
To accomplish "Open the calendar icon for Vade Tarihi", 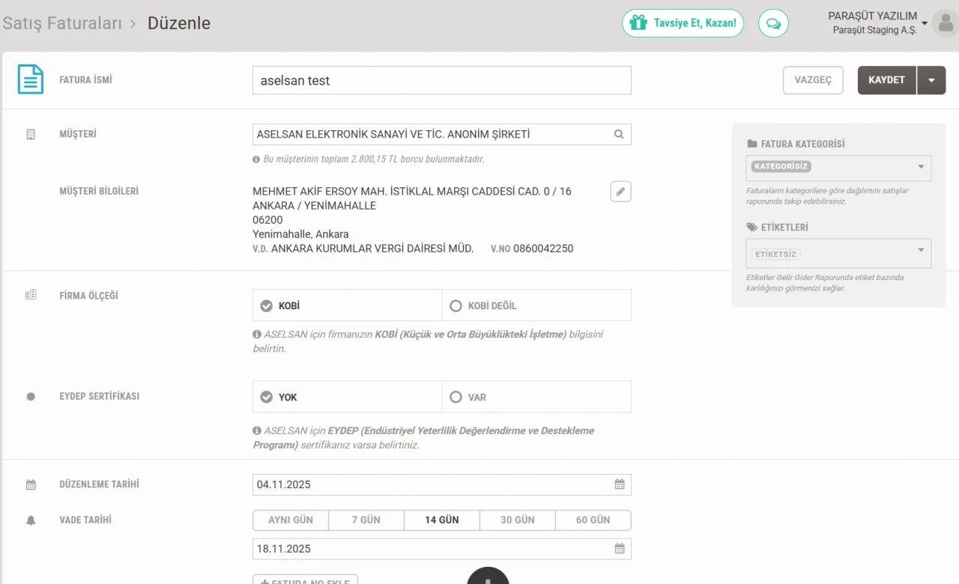I will click(x=620, y=549).
